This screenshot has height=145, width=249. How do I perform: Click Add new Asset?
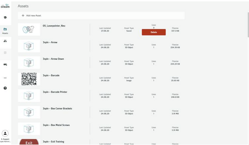click(x=101, y=15)
